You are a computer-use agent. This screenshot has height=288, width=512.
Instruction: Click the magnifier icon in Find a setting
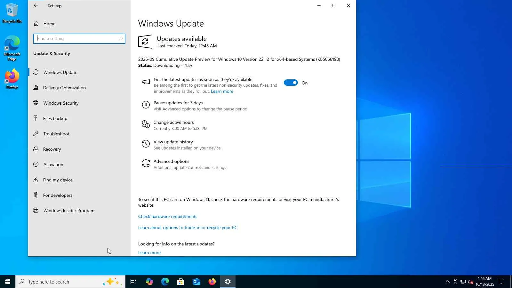click(121, 39)
